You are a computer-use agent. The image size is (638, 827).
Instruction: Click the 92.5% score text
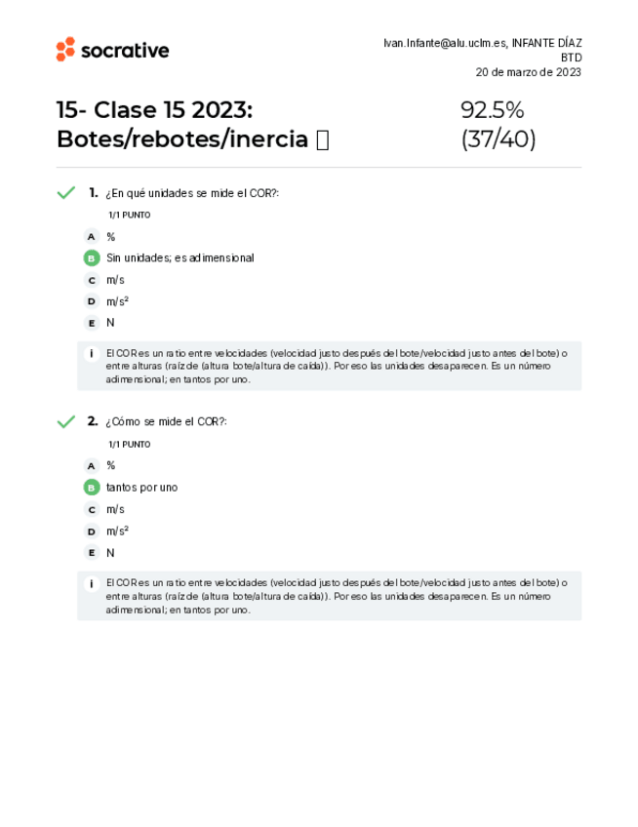(x=492, y=110)
